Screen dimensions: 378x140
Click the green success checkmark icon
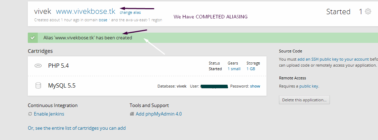pyautogui.click(x=33, y=38)
